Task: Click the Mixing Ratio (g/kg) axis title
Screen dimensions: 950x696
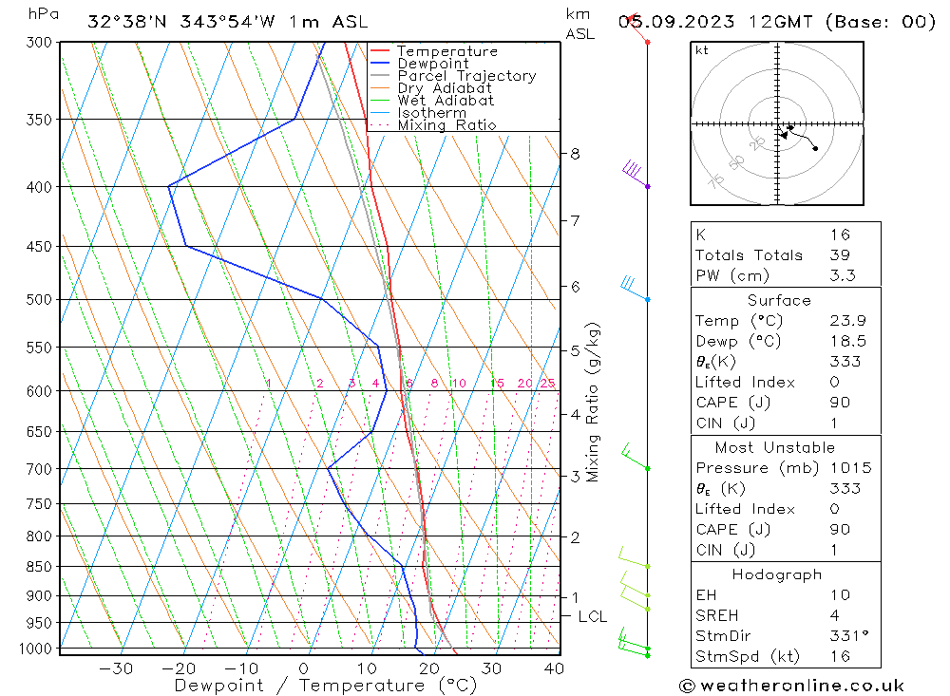Action: coord(592,403)
